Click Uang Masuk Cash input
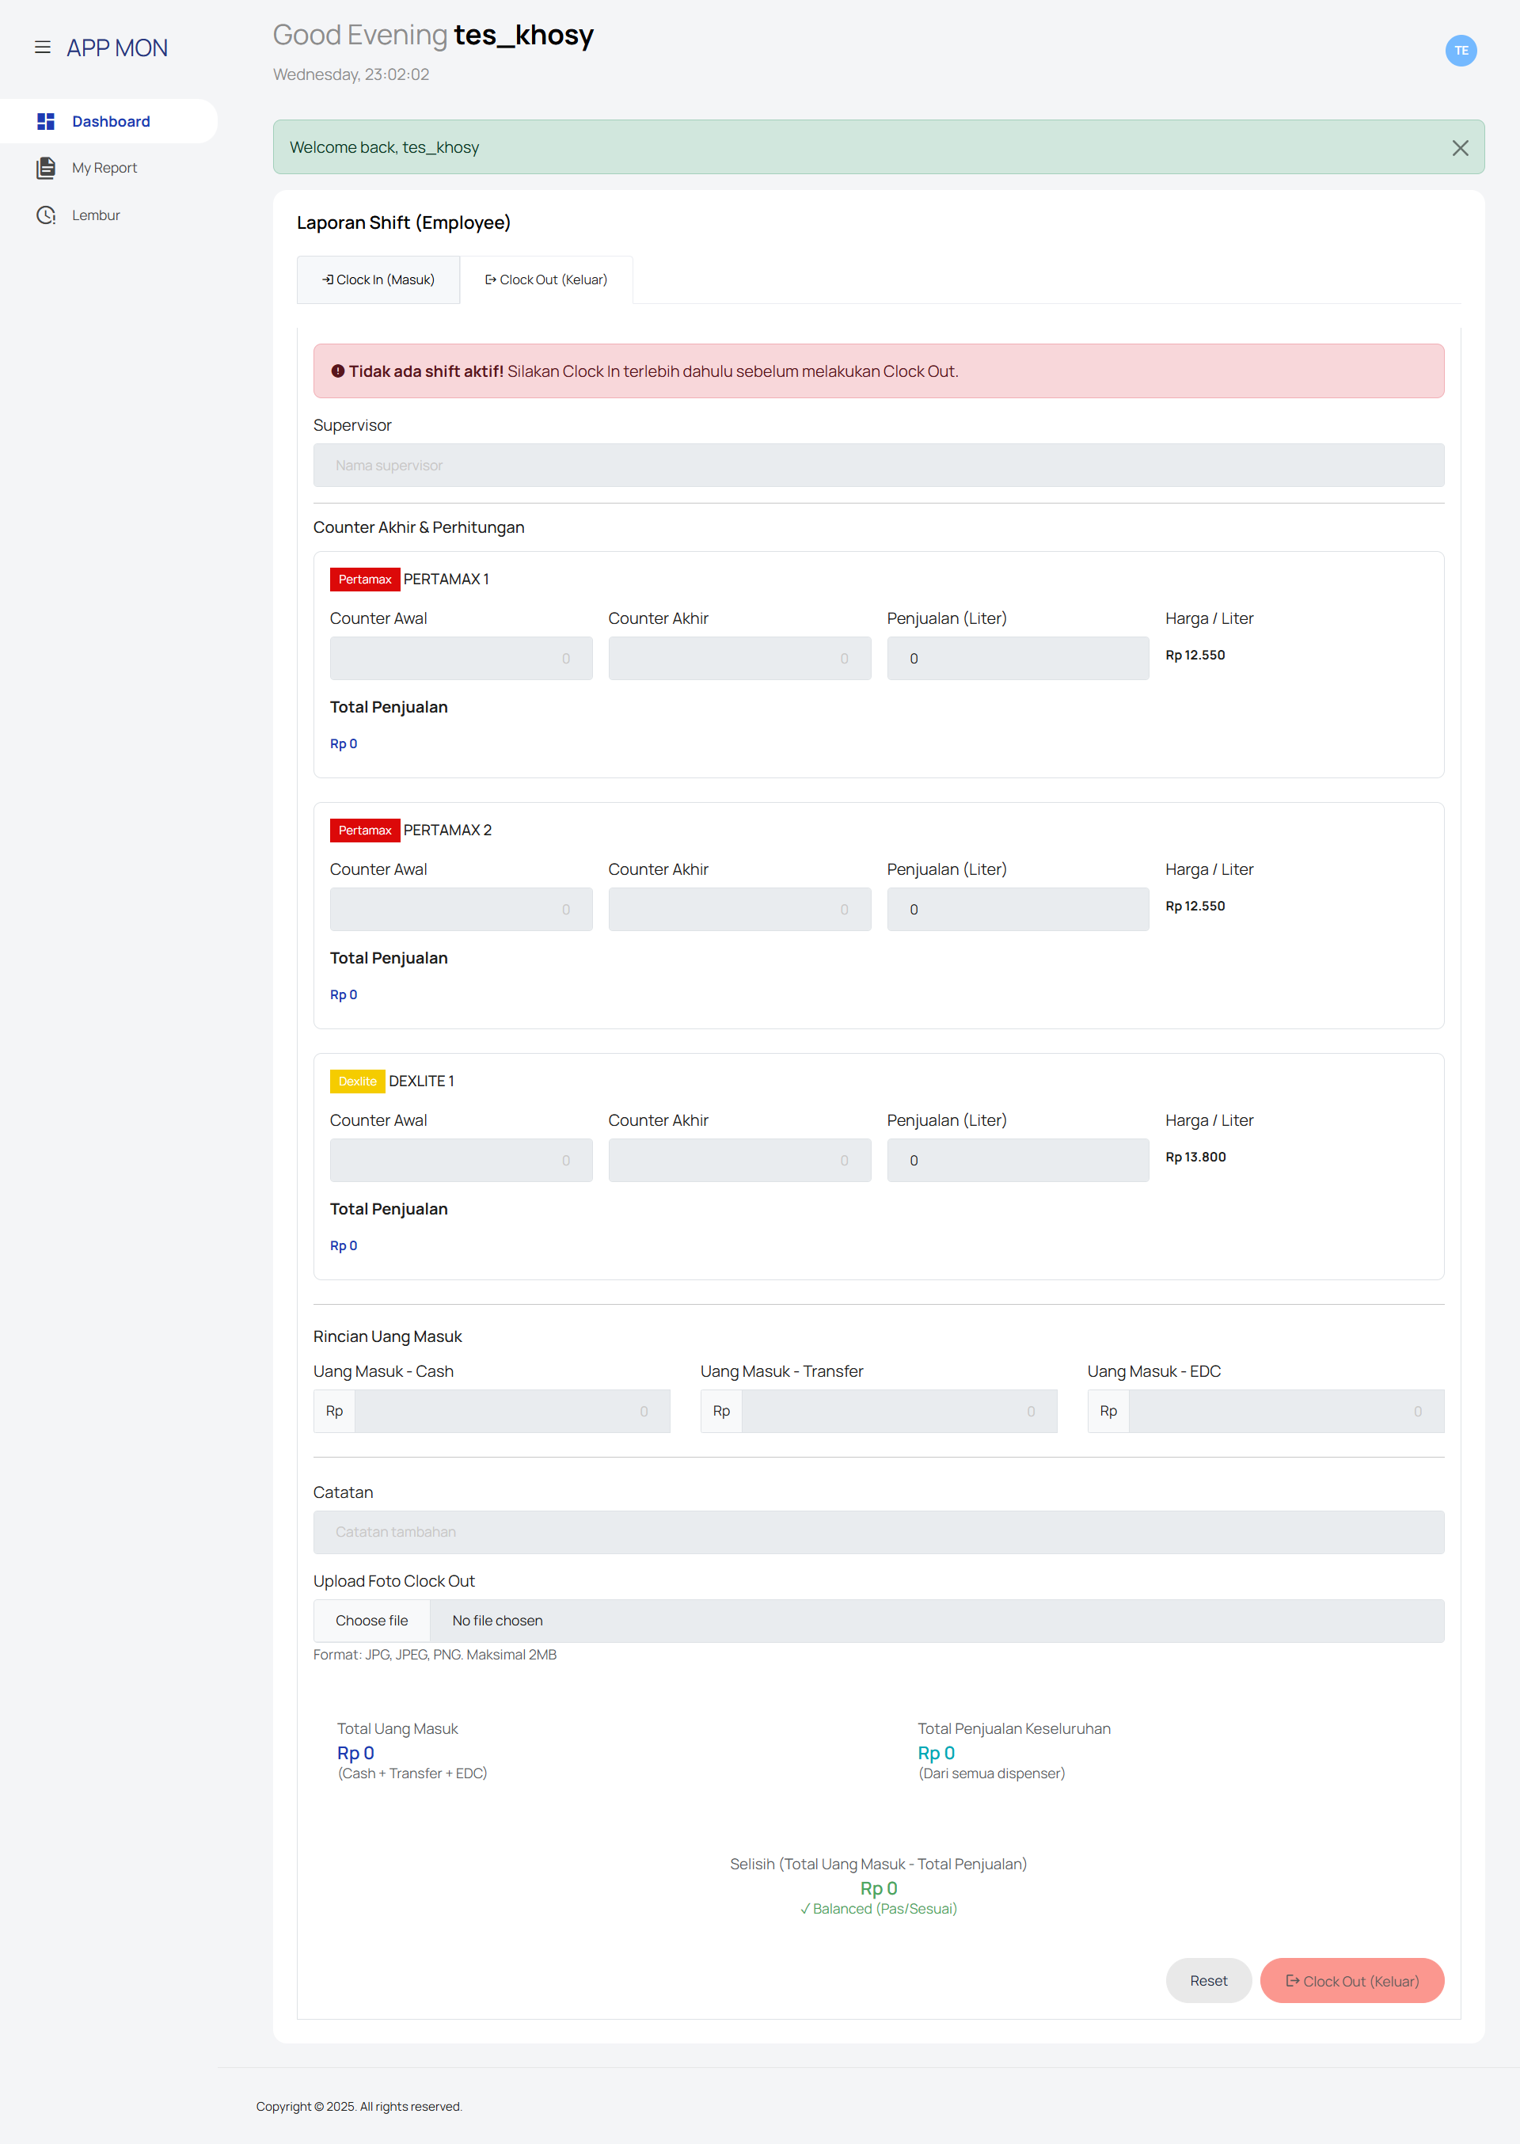This screenshot has height=2144, width=1520. point(511,1411)
